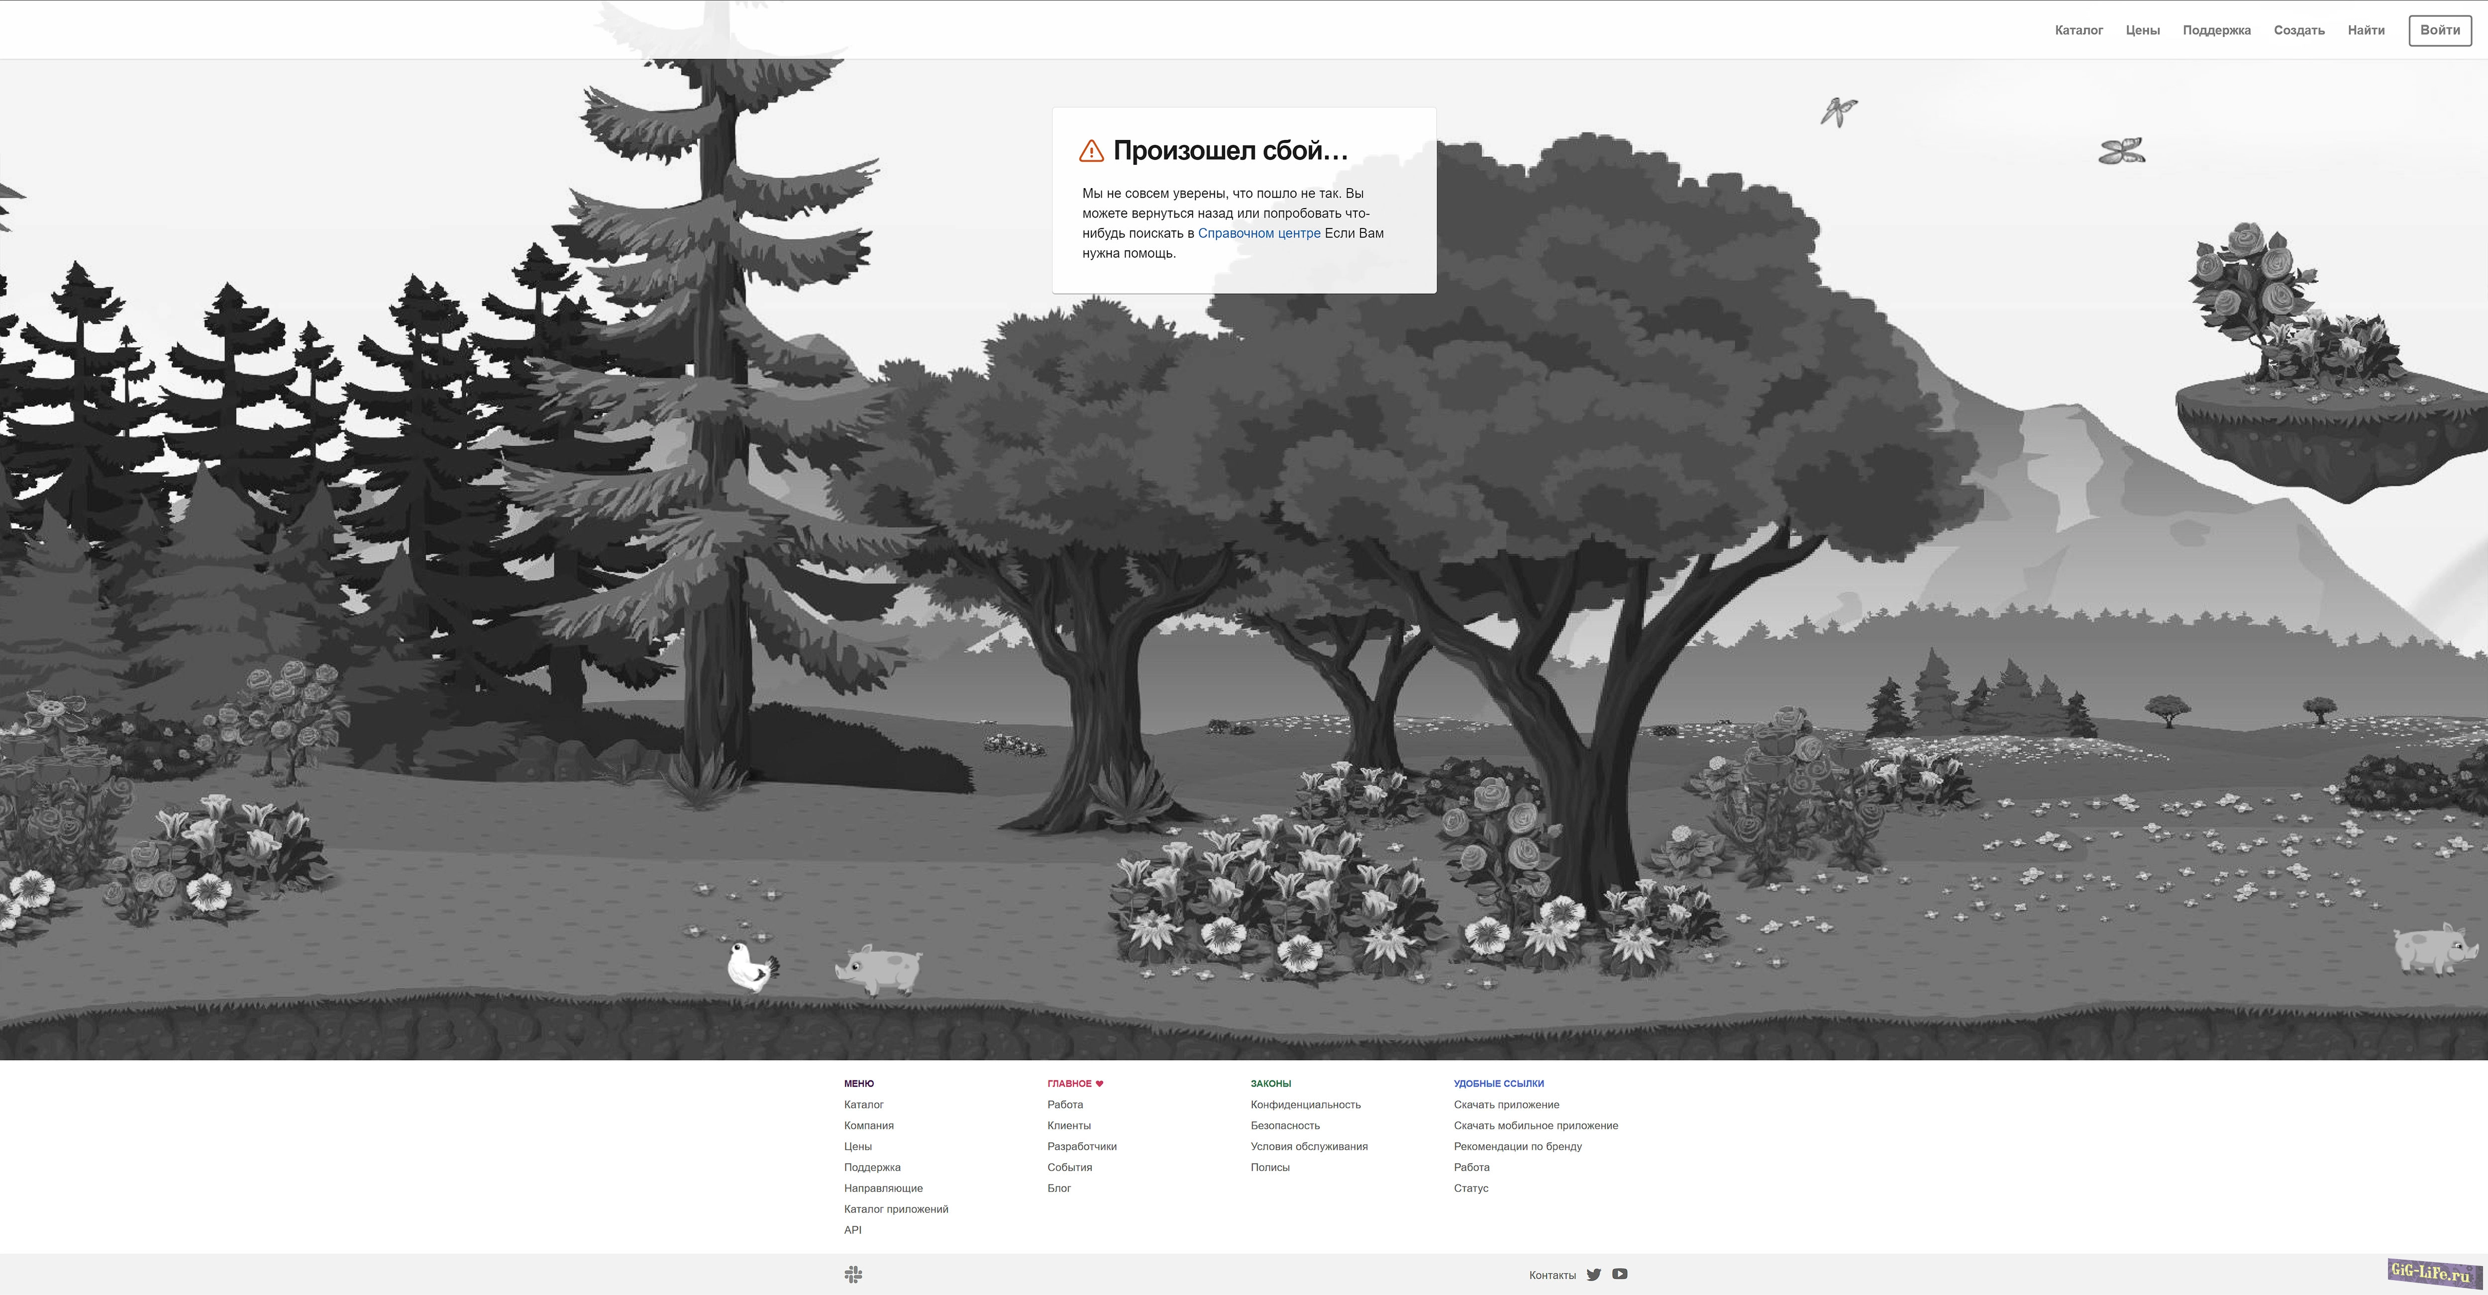Click the pig beside the chicken

(x=879, y=969)
